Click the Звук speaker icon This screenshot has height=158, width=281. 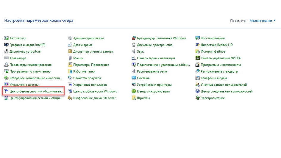[134, 51]
